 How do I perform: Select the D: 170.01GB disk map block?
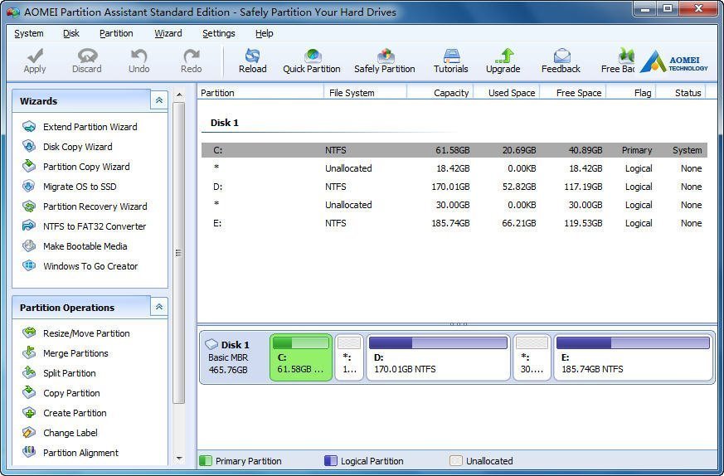pos(438,357)
